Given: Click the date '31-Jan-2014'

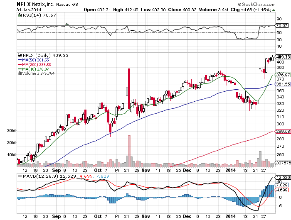Looking at the screenshot, I should tap(29, 10).
